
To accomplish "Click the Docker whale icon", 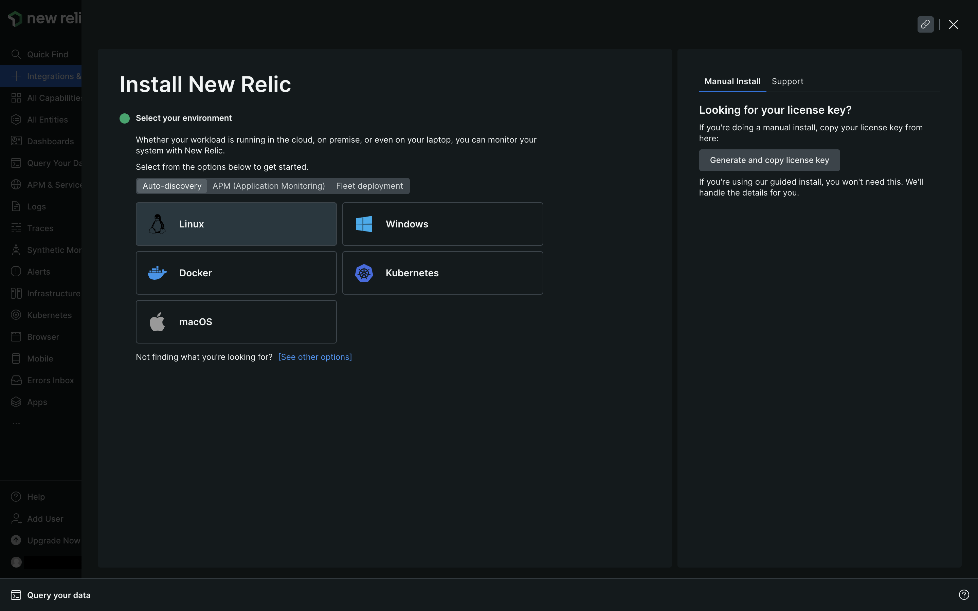I will click(157, 273).
